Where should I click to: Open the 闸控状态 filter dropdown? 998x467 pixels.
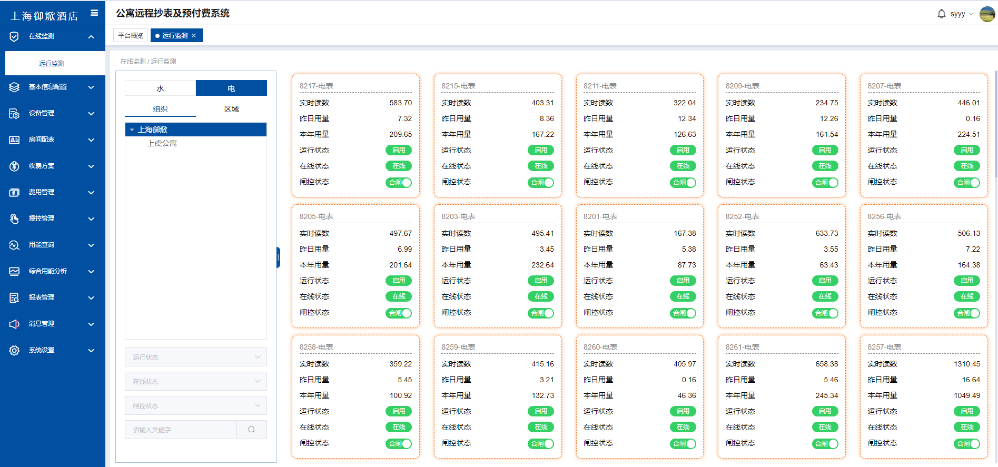(195, 405)
